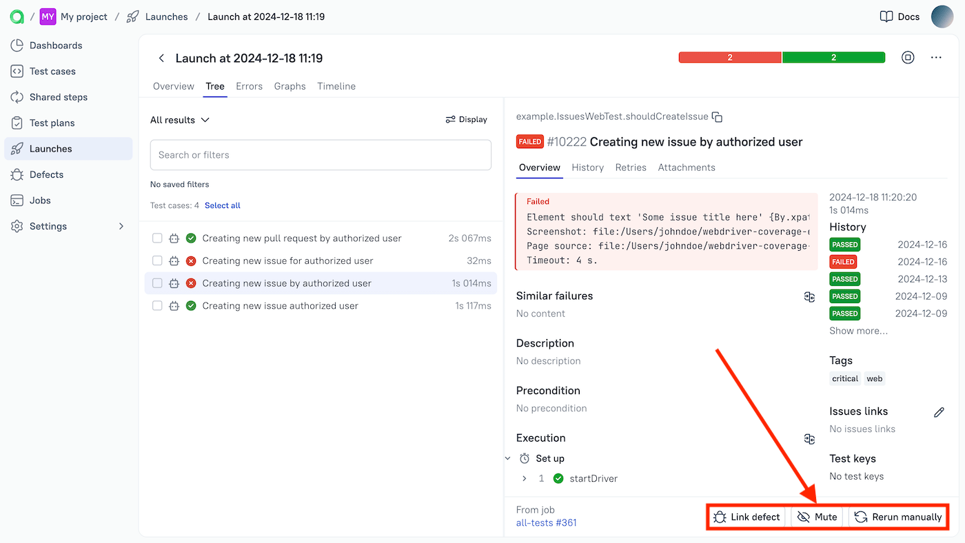Switch to the Errors tab
The height and width of the screenshot is (543, 965).
coord(249,86)
